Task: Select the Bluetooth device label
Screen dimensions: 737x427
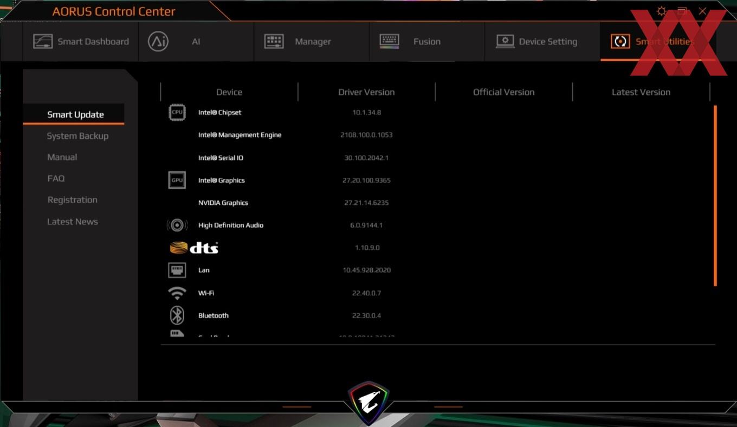Action: pos(213,315)
